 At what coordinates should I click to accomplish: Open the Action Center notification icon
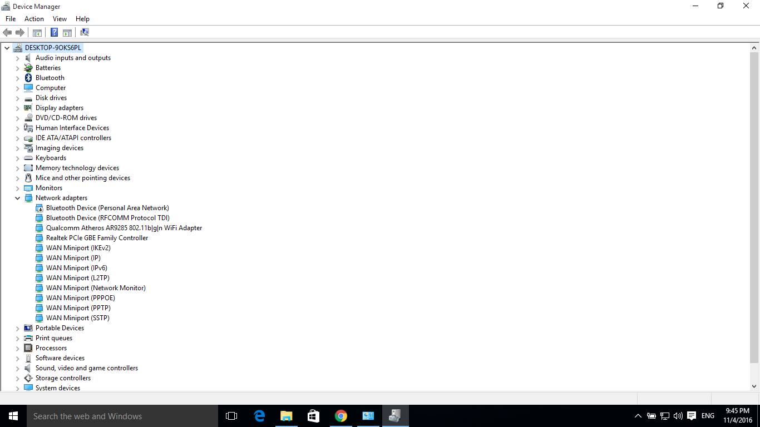click(692, 416)
